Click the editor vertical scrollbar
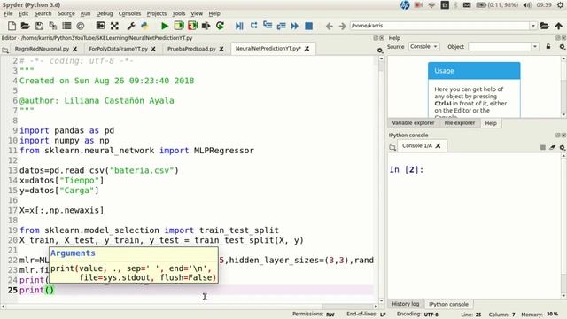 click(381, 179)
